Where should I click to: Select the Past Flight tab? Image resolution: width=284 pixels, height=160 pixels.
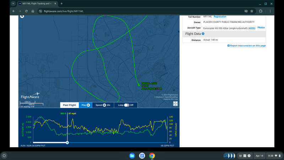(69, 105)
